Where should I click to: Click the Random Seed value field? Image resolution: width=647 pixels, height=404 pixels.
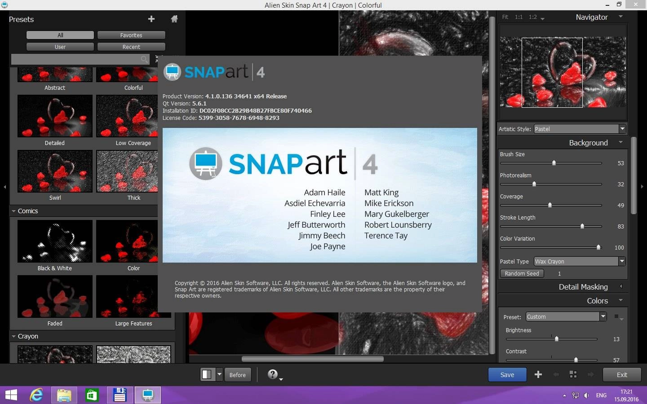coord(560,273)
